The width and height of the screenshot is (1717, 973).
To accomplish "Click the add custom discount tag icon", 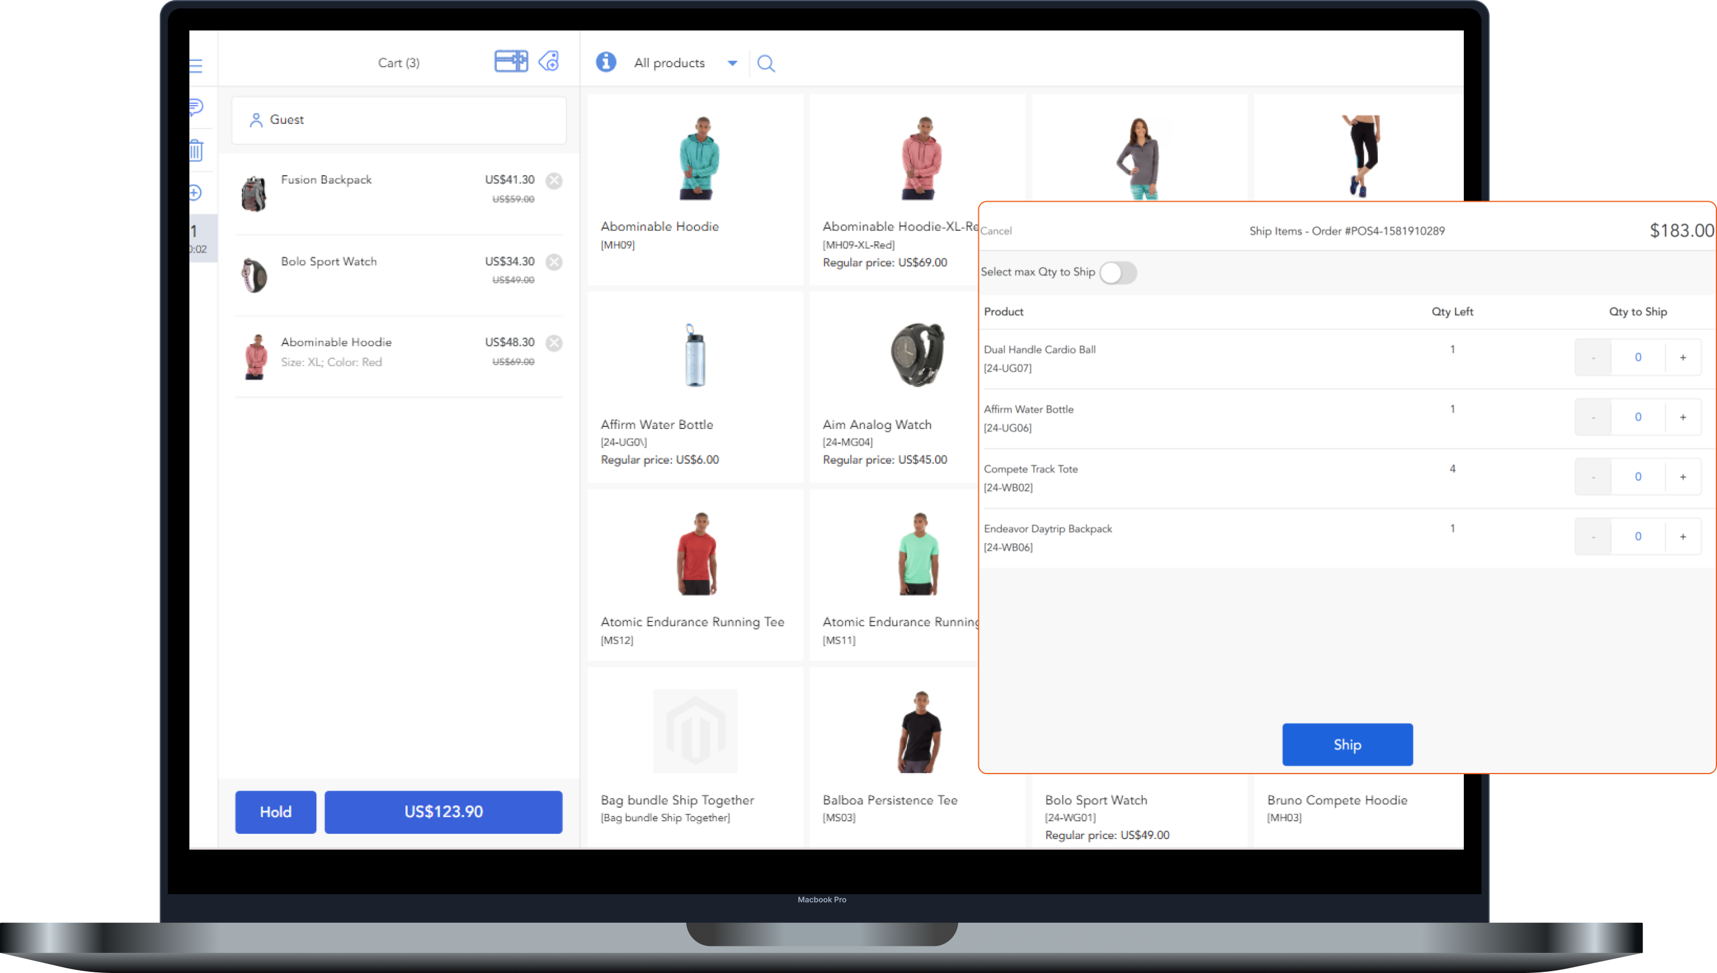I will (x=549, y=61).
